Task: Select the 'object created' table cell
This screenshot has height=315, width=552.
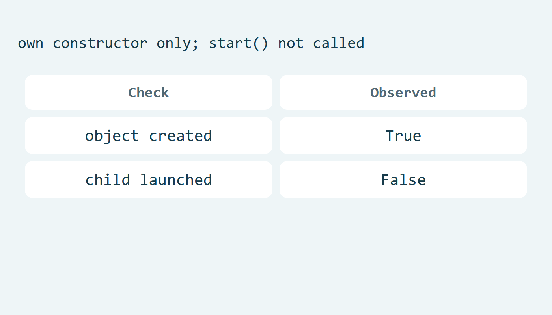Action: (149, 135)
